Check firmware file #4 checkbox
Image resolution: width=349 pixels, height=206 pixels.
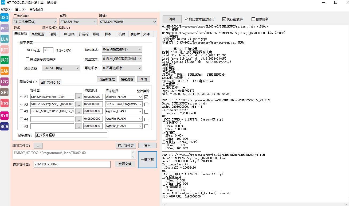[22, 119]
